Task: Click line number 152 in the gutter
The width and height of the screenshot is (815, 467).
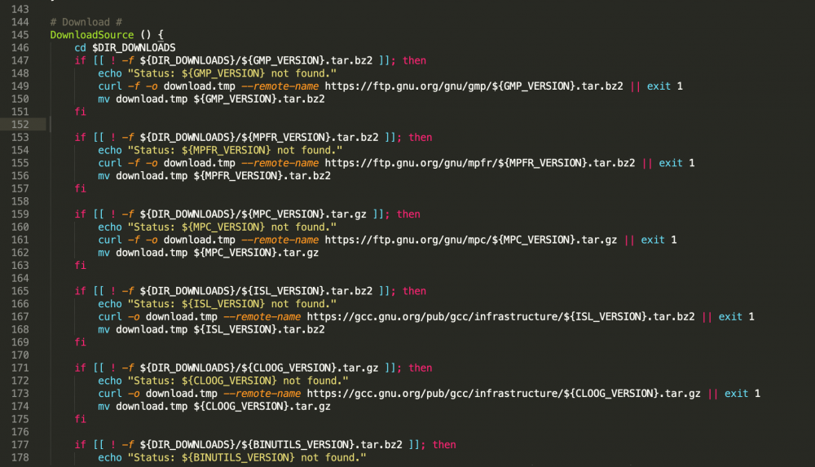Action: 20,125
